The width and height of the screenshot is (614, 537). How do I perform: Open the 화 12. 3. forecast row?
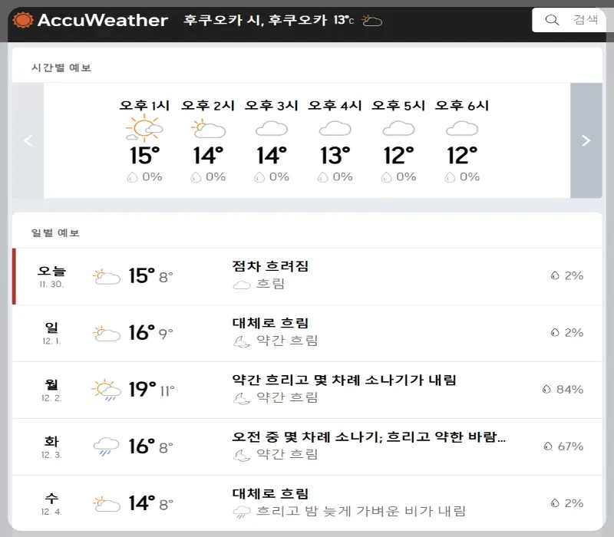click(x=307, y=447)
